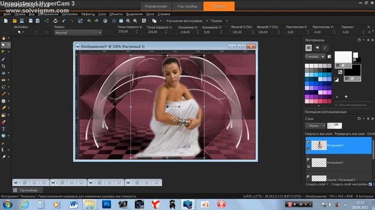The image size is (375, 210).
Task: Toggle lock icon on Растровый 3 layer
Action: tap(308, 149)
